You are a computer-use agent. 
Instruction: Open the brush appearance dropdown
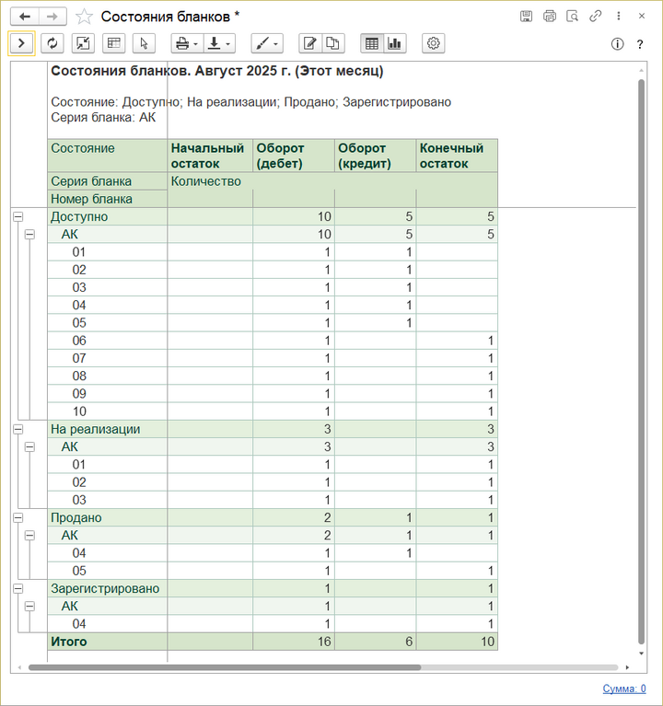[x=266, y=43]
